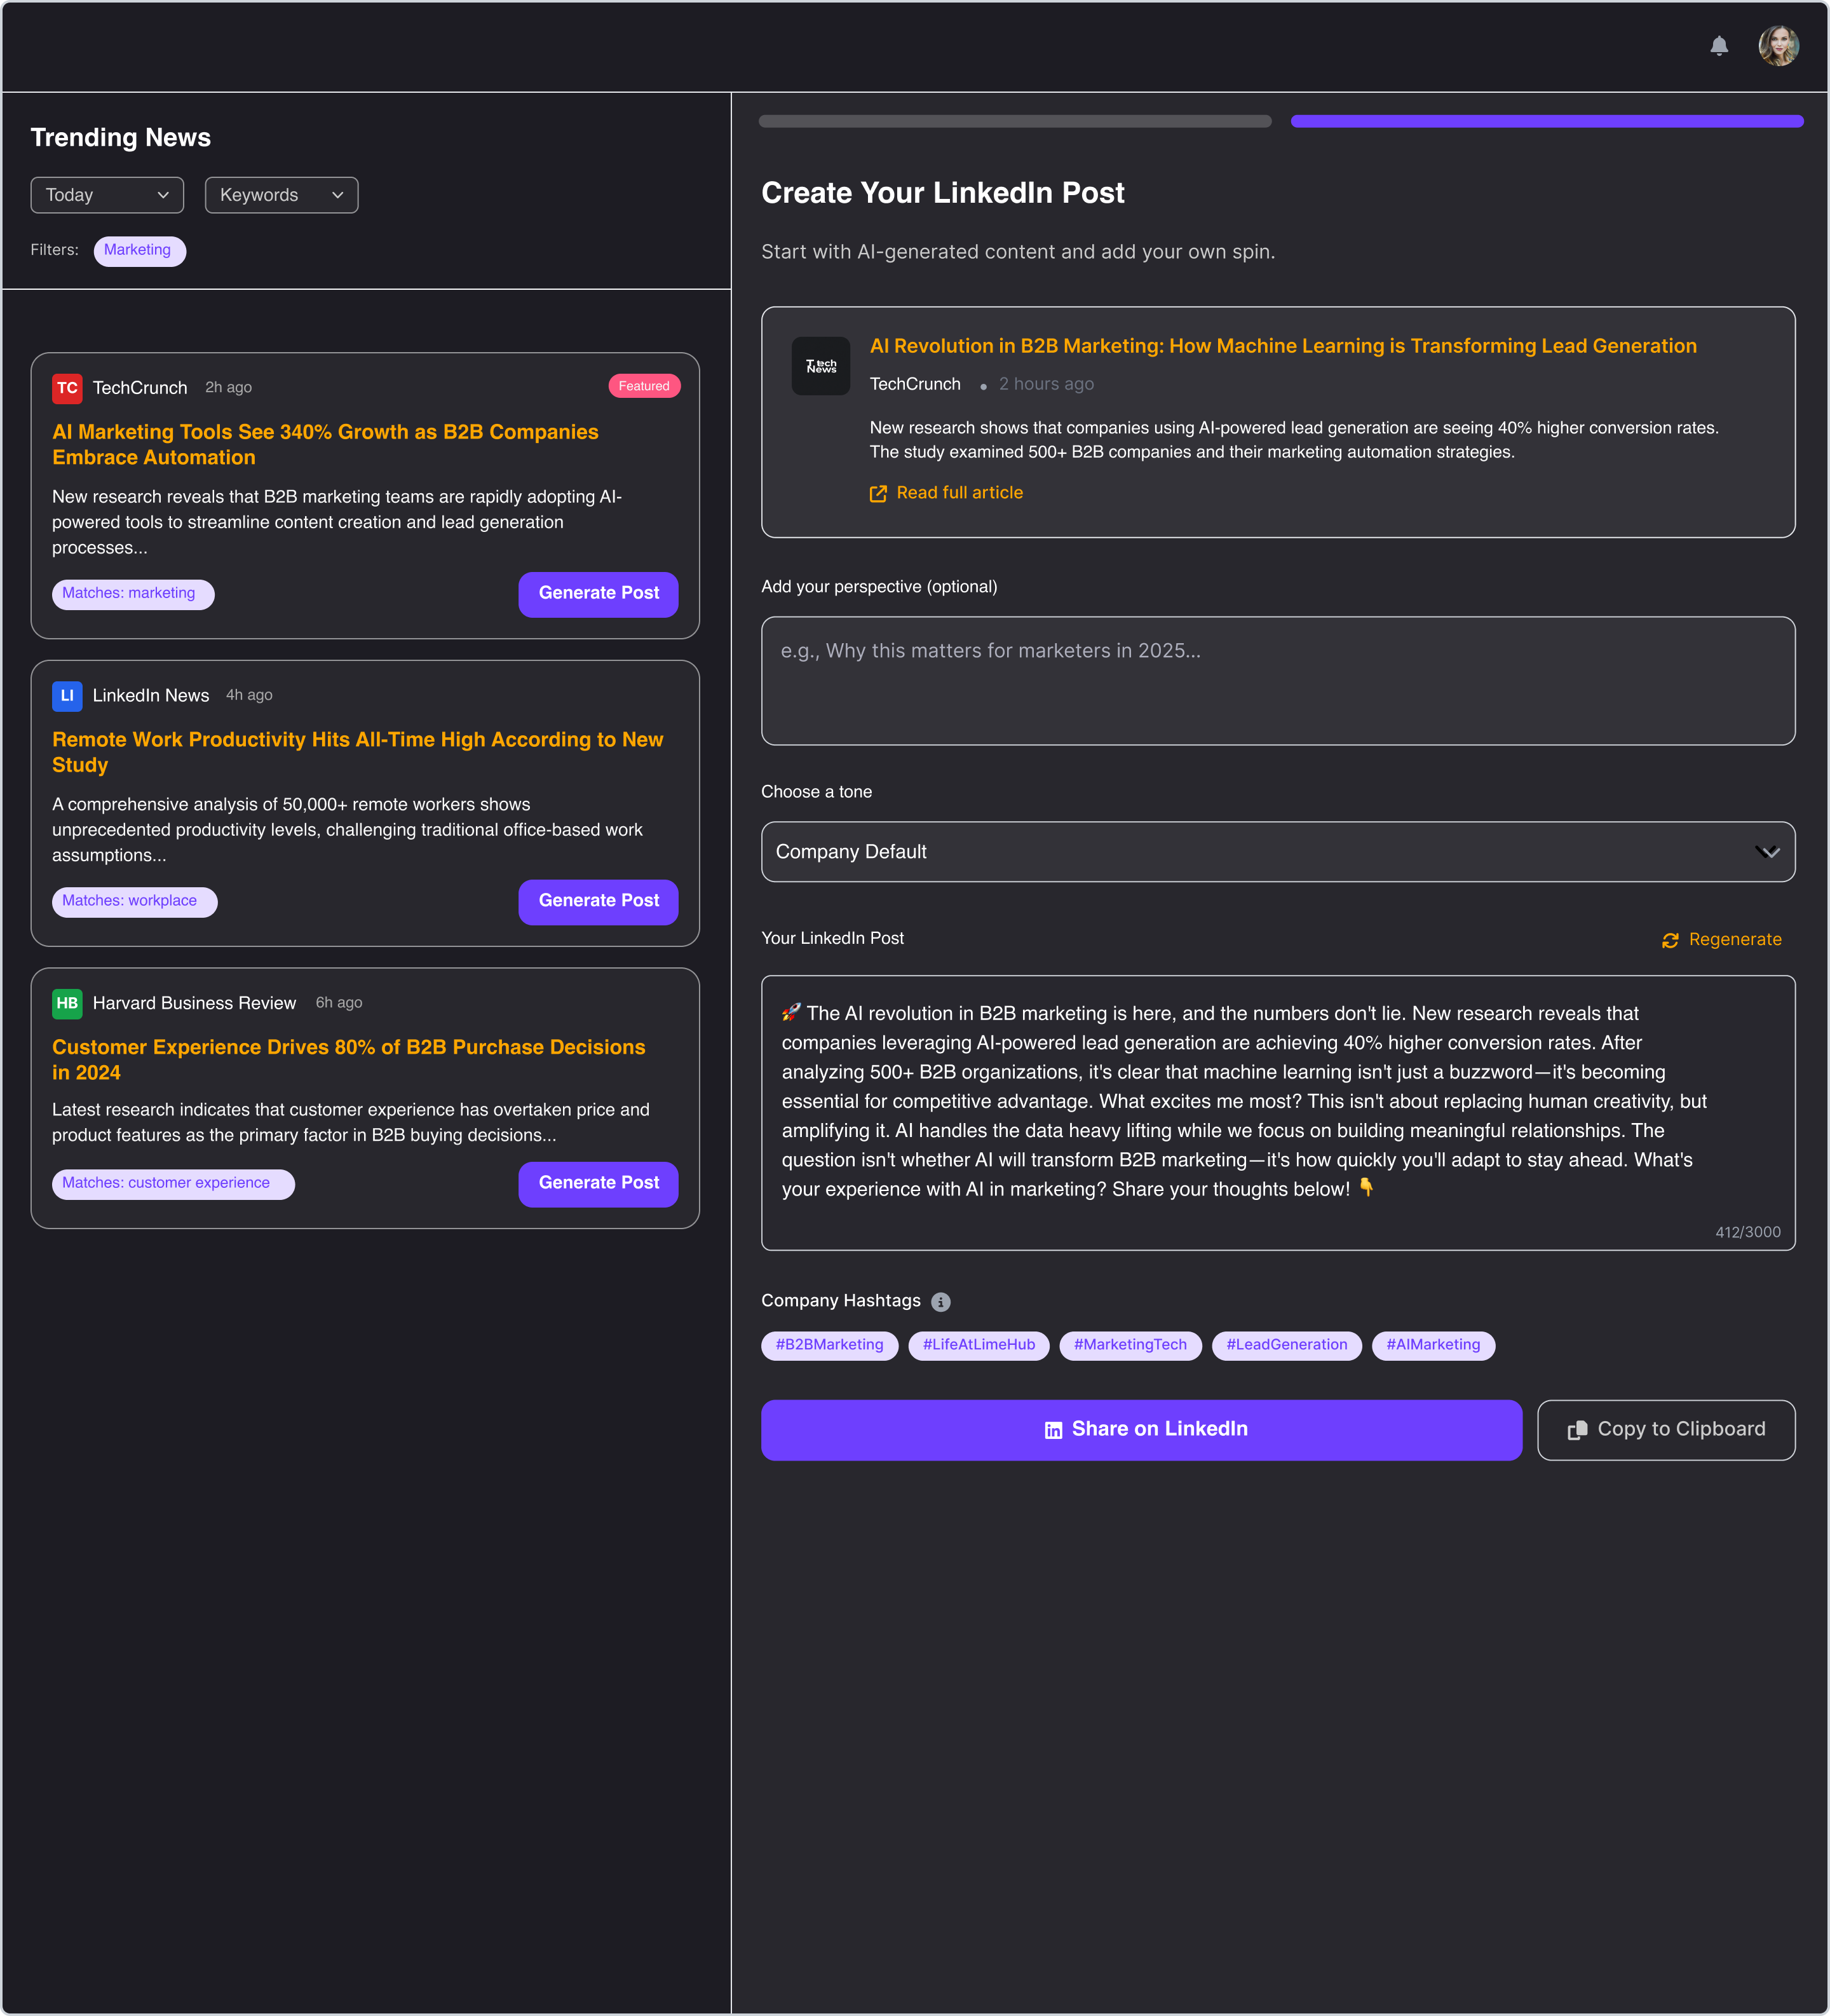Screen dimensions: 1830x2016
Task: Open AI Revolution in B2B Marketing article title
Action: point(1283,346)
